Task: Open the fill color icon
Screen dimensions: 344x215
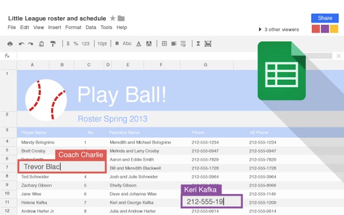Action: pyautogui.click(x=148, y=44)
